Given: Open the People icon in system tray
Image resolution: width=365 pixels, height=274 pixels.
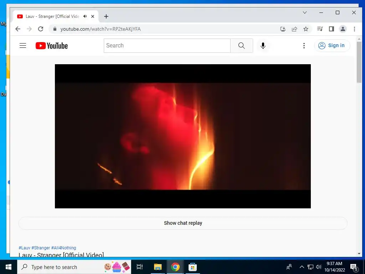Looking at the screenshot, I should [289, 267].
